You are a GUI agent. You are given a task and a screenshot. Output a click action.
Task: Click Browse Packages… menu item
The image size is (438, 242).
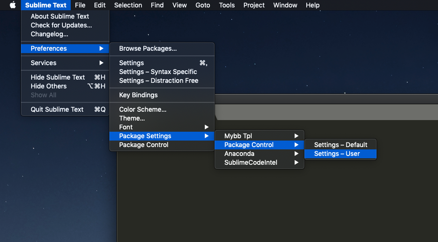pyautogui.click(x=148, y=48)
